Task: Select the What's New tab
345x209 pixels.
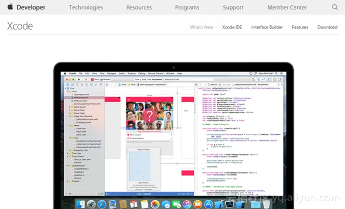Action: click(202, 27)
